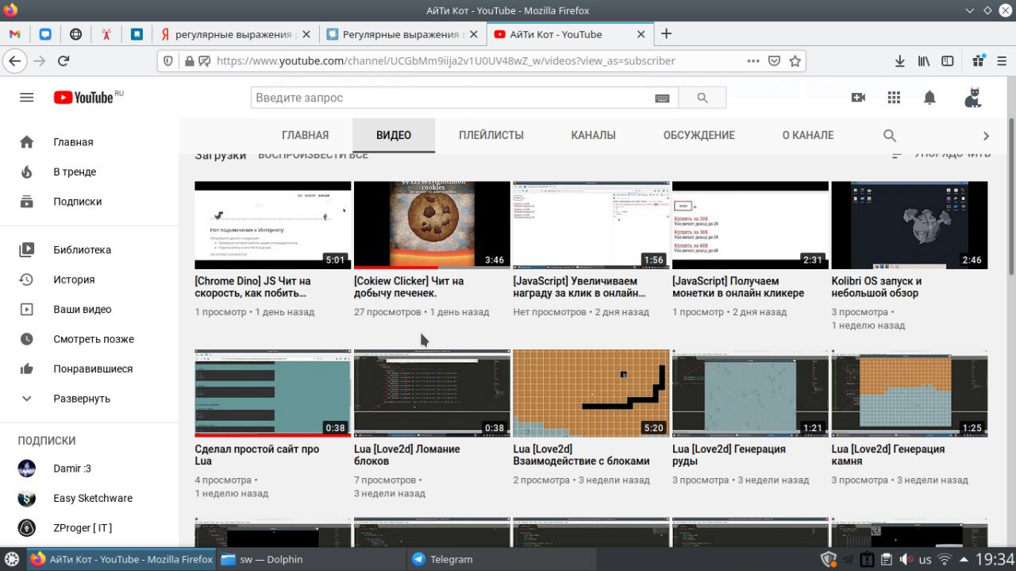This screenshot has height=571, width=1016.
Task: Open page actions three-dots menu
Action: (753, 60)
